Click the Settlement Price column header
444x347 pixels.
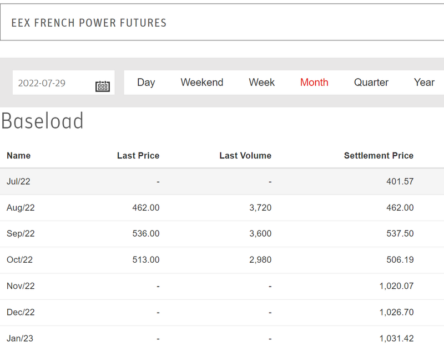point(379,156)
